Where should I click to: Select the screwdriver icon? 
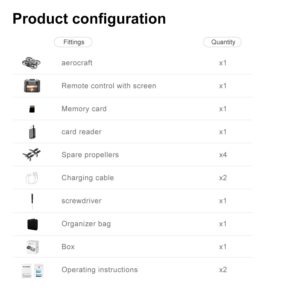pos(32,201)
